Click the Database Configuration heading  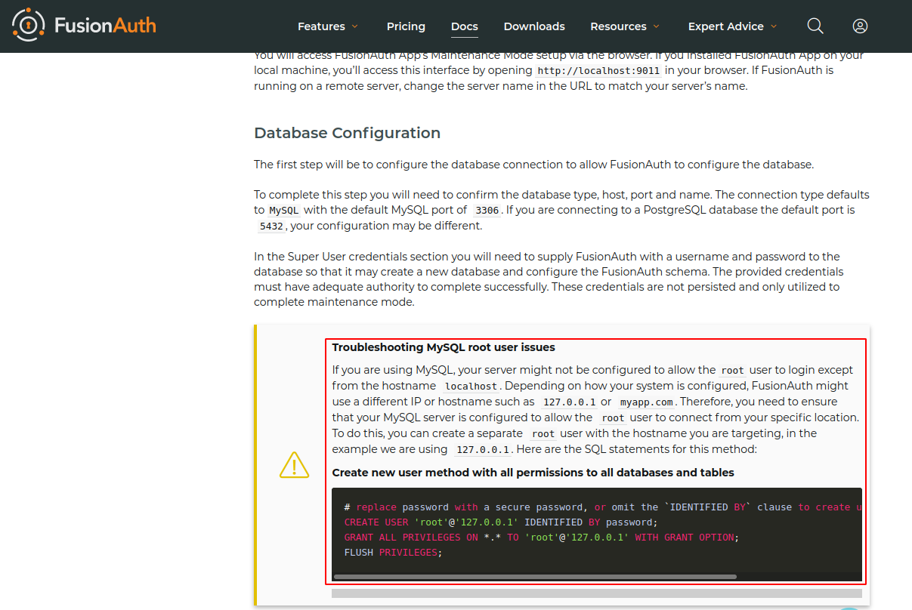pos(347,133)
